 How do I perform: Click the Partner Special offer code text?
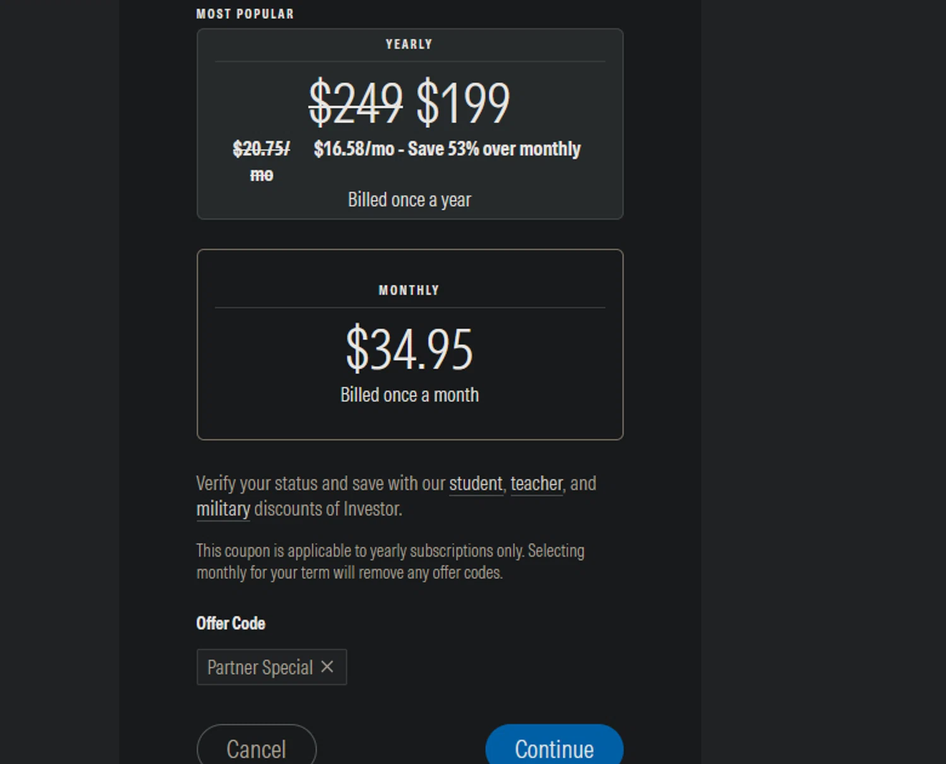(260, 668)
